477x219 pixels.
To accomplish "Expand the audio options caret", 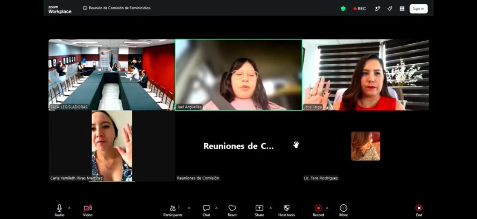I will [x=69, y=208].
